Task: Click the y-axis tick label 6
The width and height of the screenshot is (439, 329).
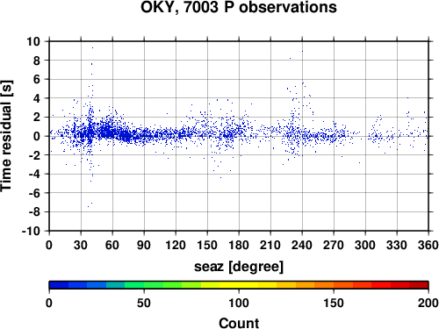Action: pyautogui.click(x=37, y=80)
